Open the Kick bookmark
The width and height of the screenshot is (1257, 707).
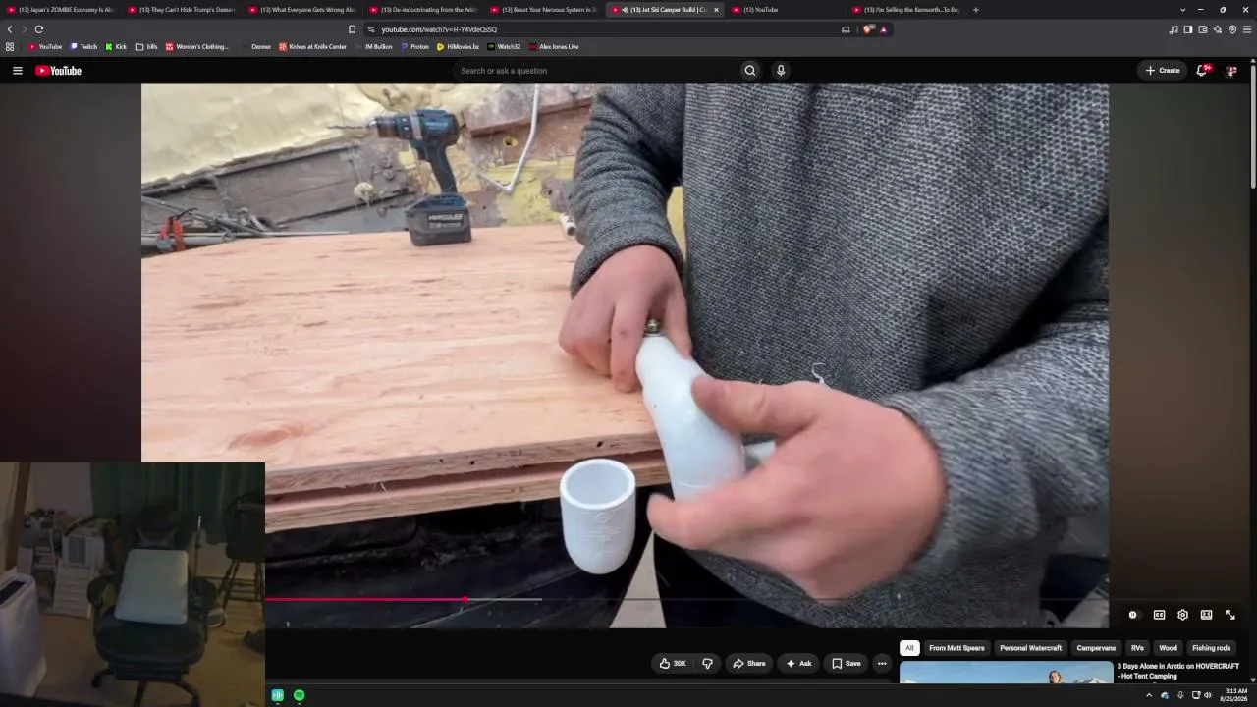click(115, 46)
